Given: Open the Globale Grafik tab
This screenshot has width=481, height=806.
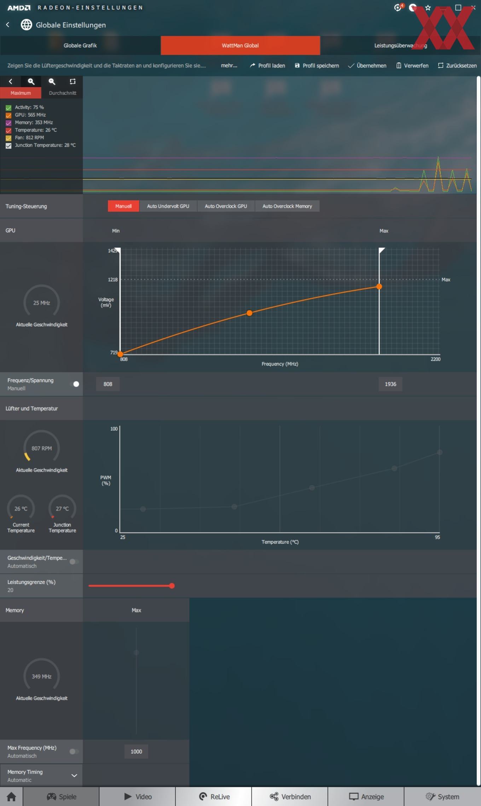Looking at the screenshot, I should click(80, 45).
